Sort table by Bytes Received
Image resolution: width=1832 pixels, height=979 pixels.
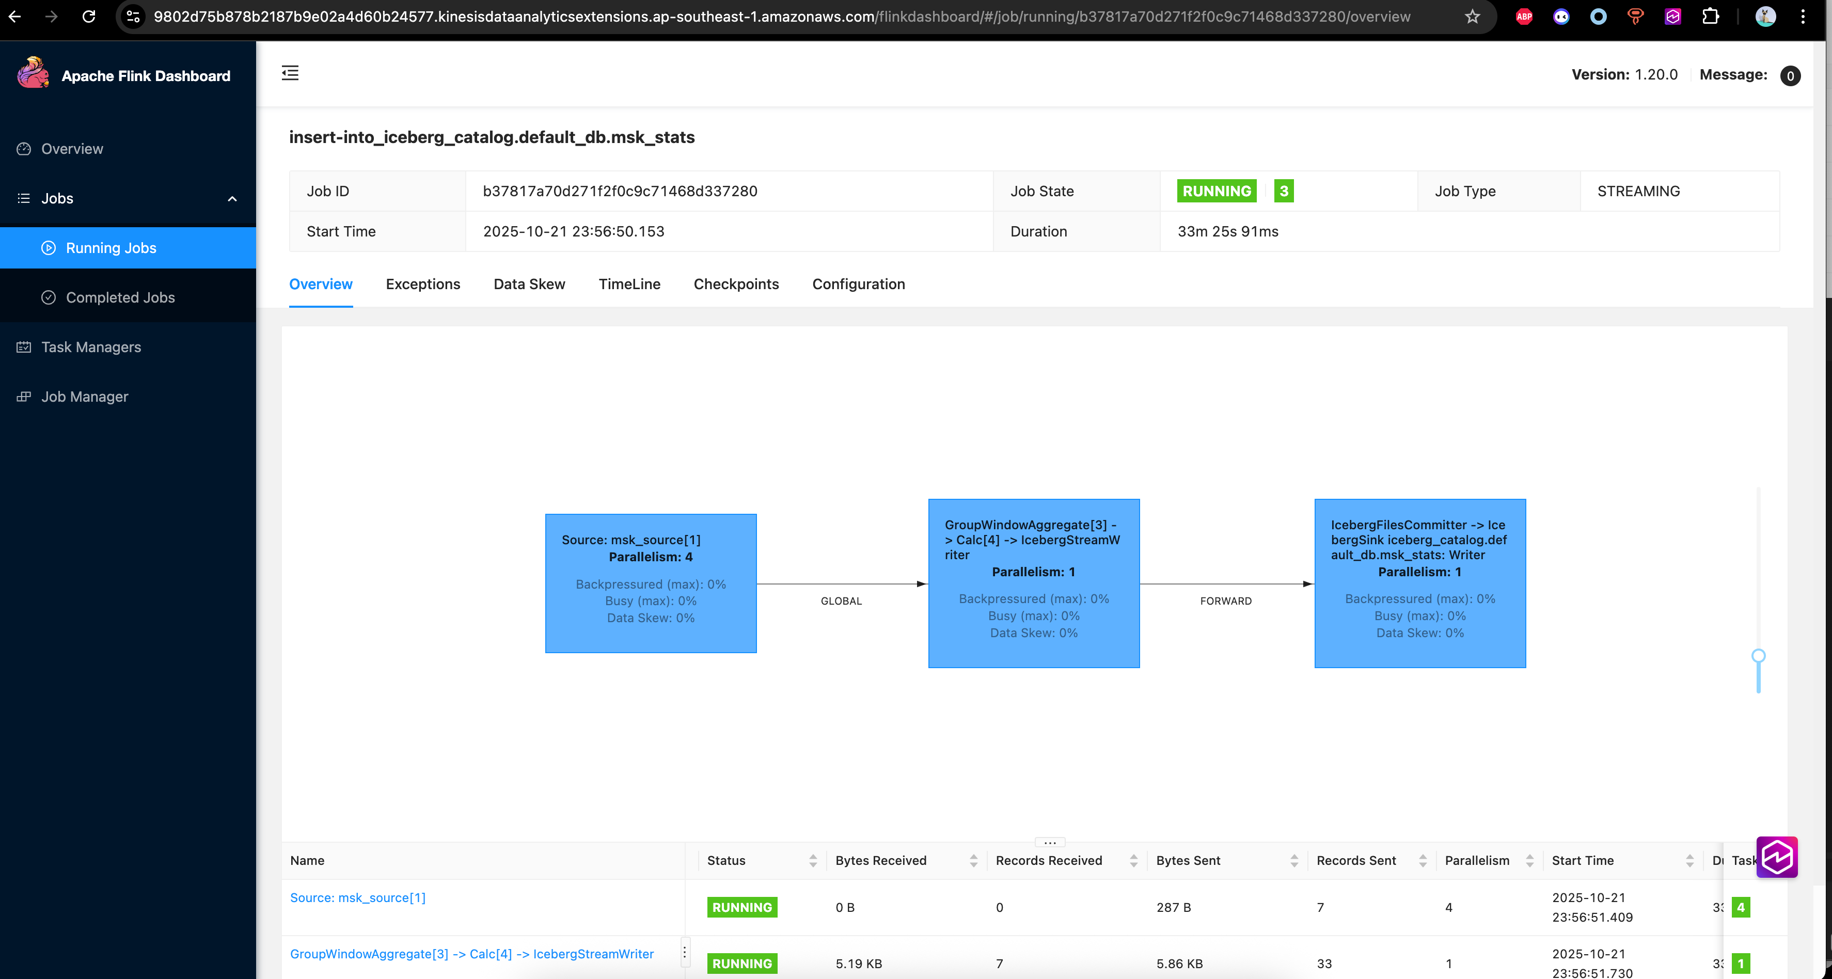[x=973, y=860]
